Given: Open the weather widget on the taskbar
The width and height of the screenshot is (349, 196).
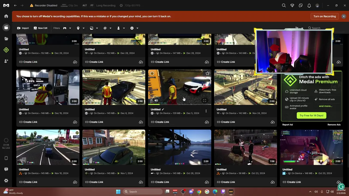Looking at the screenshot, I should pyautogui.click(x=13, y=192).
